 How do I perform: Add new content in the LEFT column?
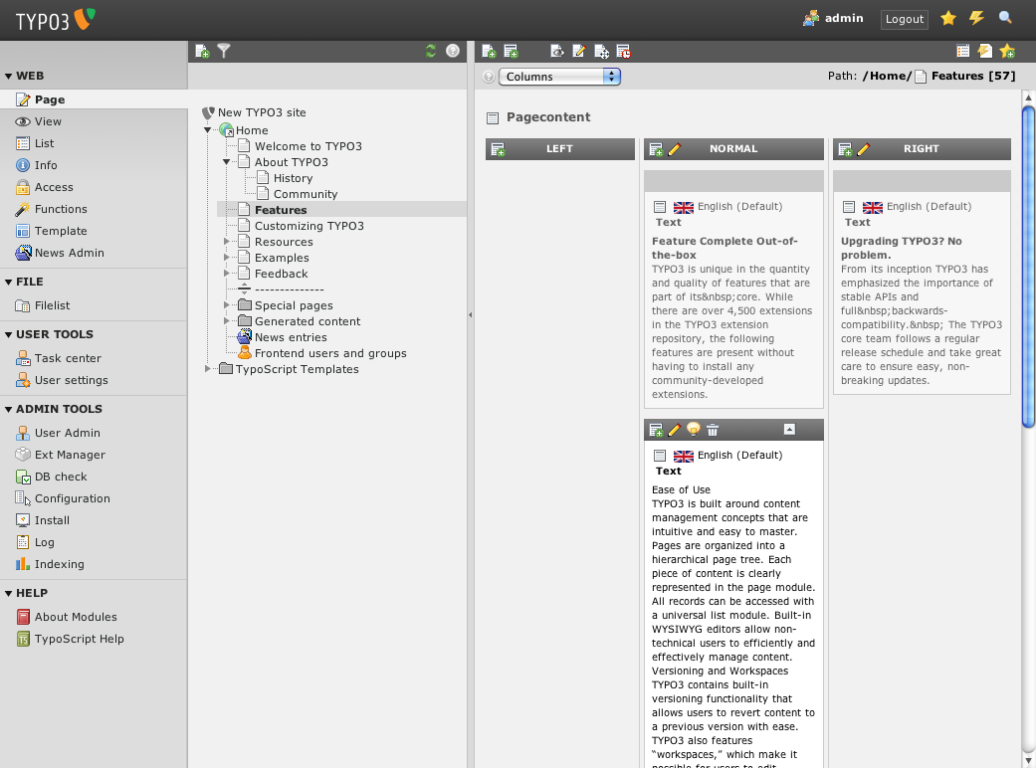[498, 149]
